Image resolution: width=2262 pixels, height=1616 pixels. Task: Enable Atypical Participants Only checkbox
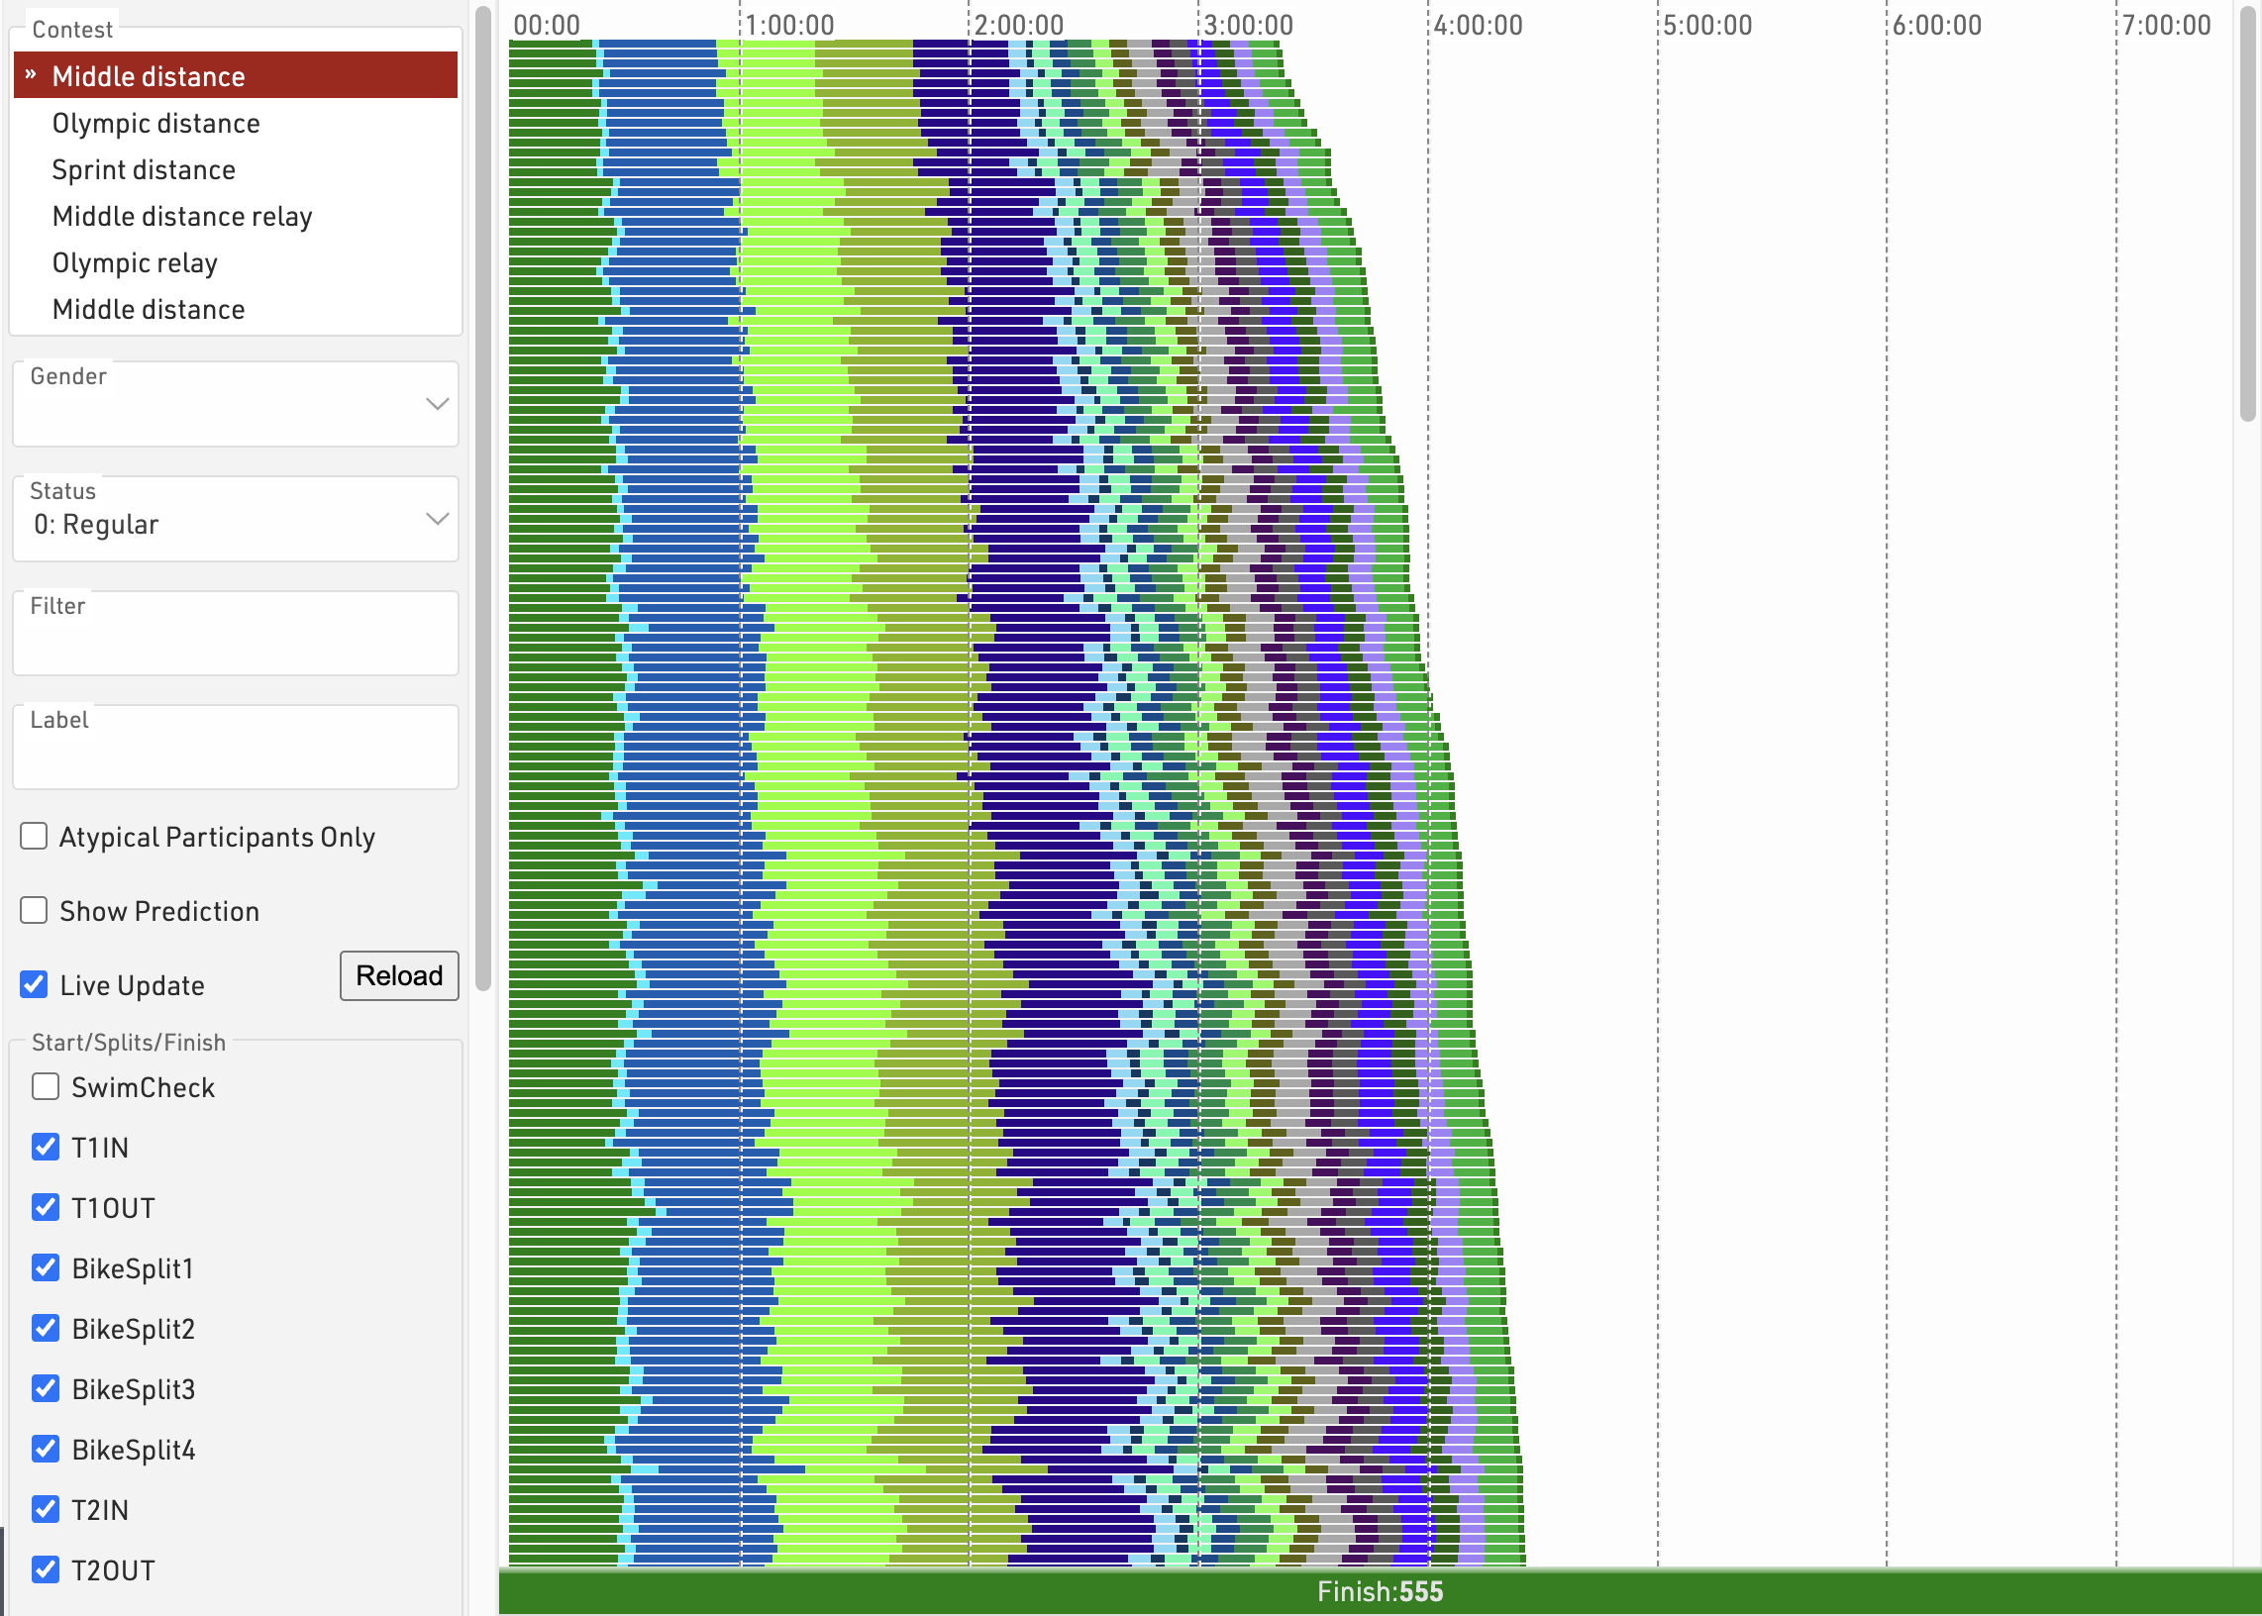35,836
